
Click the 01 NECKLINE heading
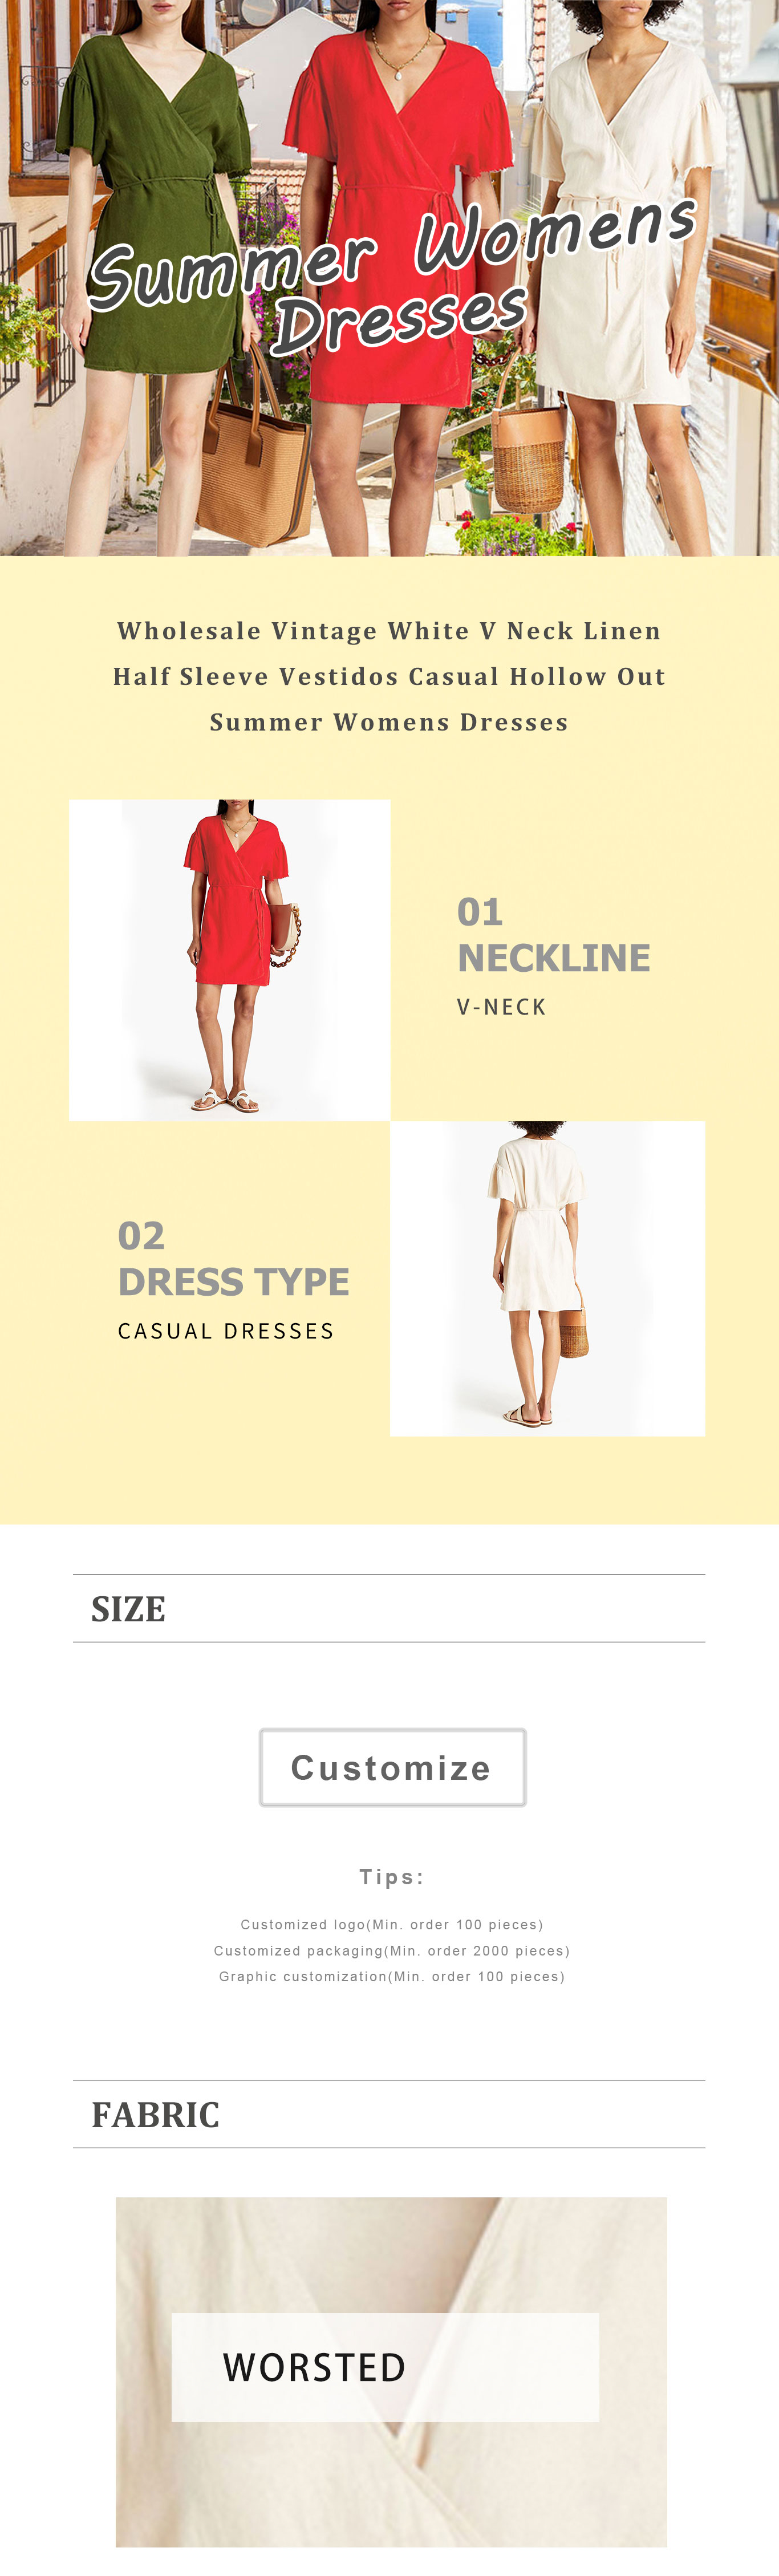(x=553, y=935)
